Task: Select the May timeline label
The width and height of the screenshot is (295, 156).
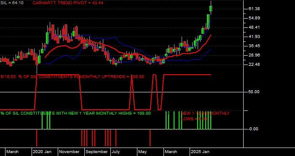Action: [x=142, y=152]
